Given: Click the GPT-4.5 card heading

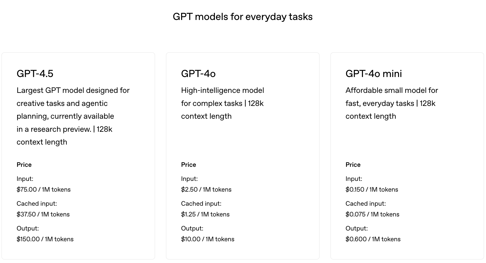Looking at the screenshot, I should [x=35, y=74].
